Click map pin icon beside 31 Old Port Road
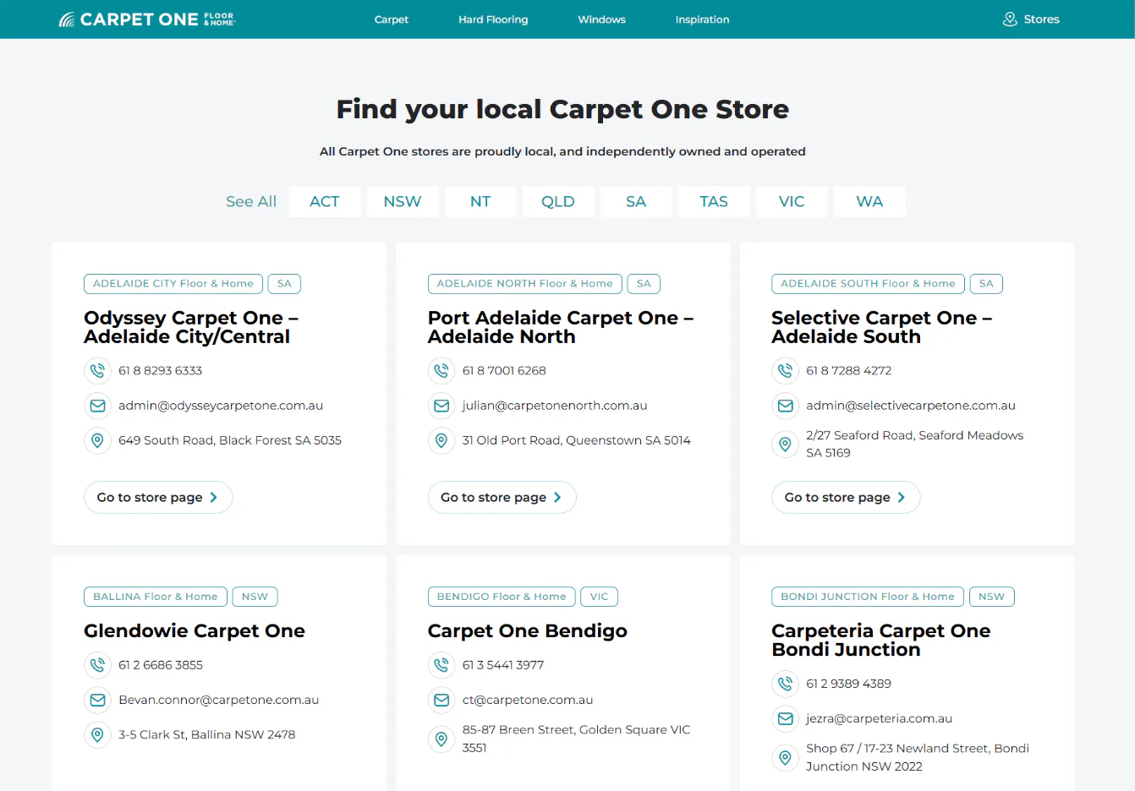This screenshot has width=1135, height=791. pyautogui.click(x=441, y=440)
